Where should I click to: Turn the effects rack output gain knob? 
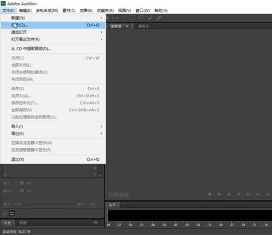22,190
